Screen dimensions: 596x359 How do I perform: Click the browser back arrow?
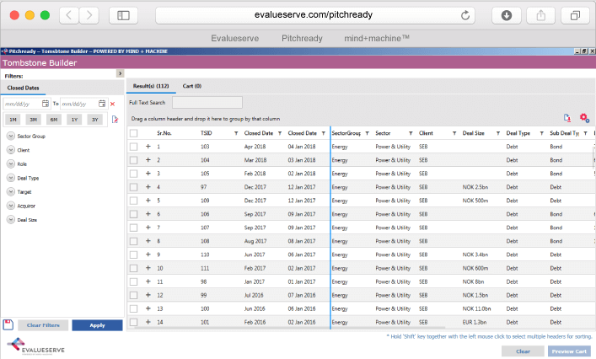coord(69,15)
